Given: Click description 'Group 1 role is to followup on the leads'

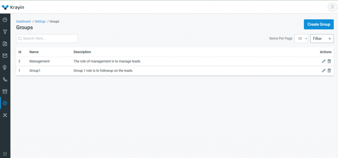Looking at the screenshot, I should click(103, 71).
